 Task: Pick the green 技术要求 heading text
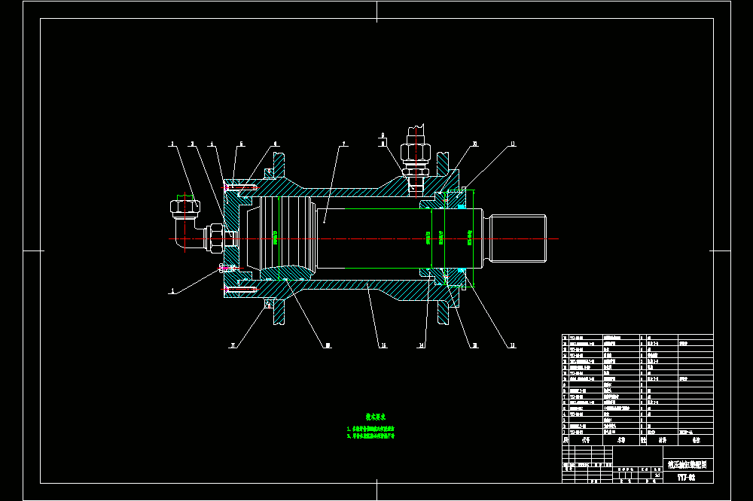376,417
